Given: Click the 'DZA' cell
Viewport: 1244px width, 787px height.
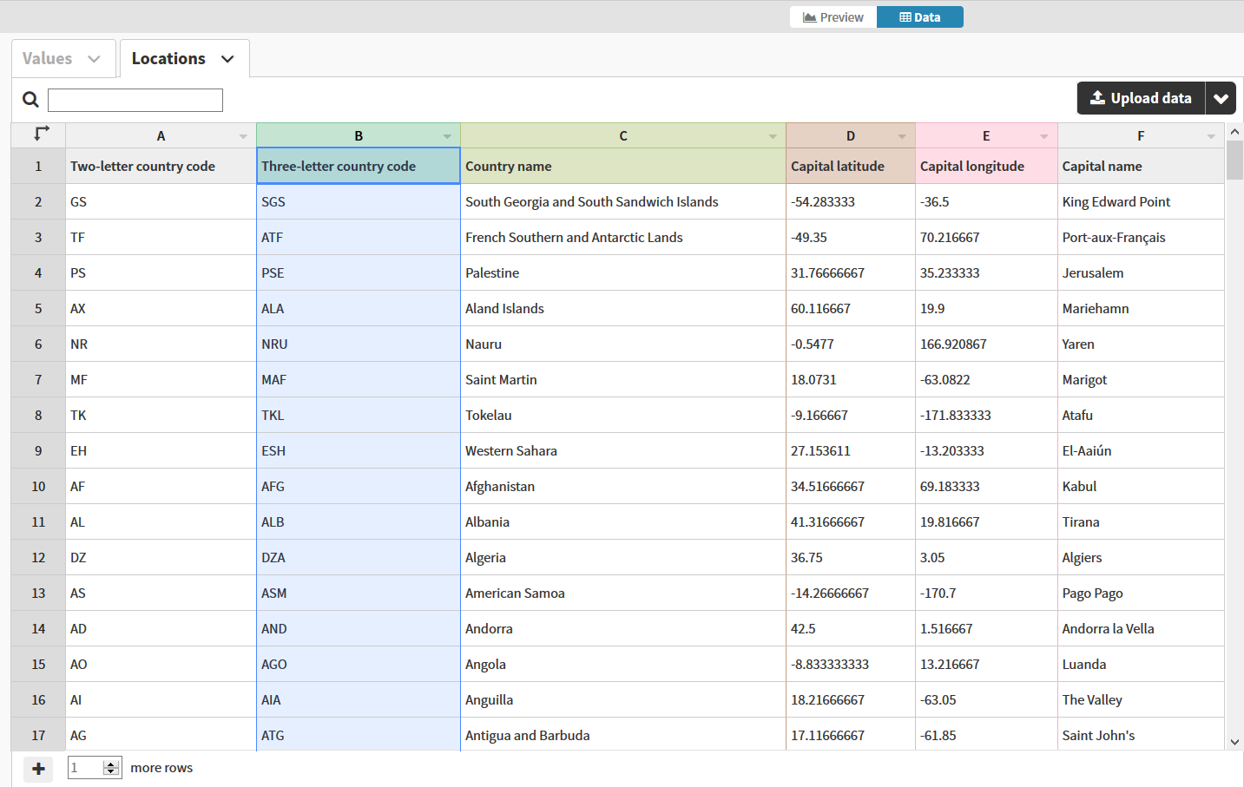Looking at the screenshot, I should (x=359, y=557).
